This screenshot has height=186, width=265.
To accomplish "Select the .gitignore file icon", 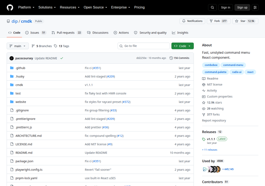I will click(x=12, y=110).
